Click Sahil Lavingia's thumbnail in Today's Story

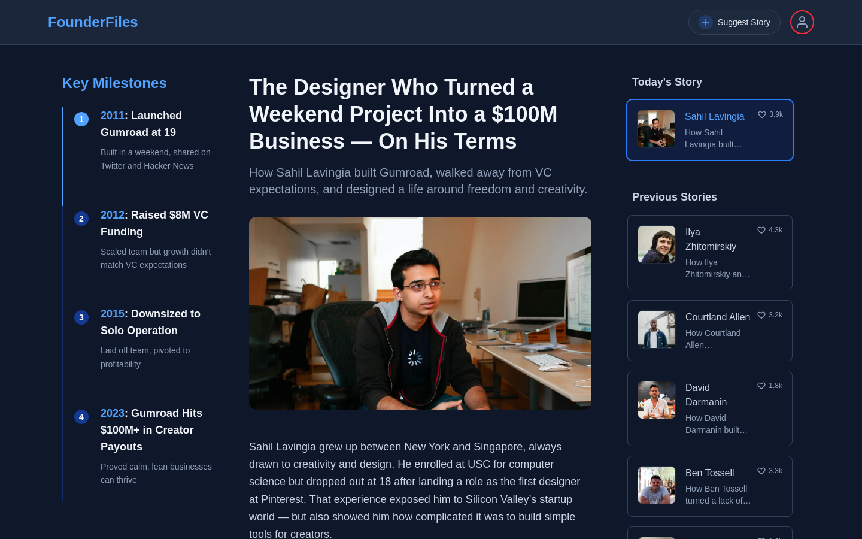656,129
